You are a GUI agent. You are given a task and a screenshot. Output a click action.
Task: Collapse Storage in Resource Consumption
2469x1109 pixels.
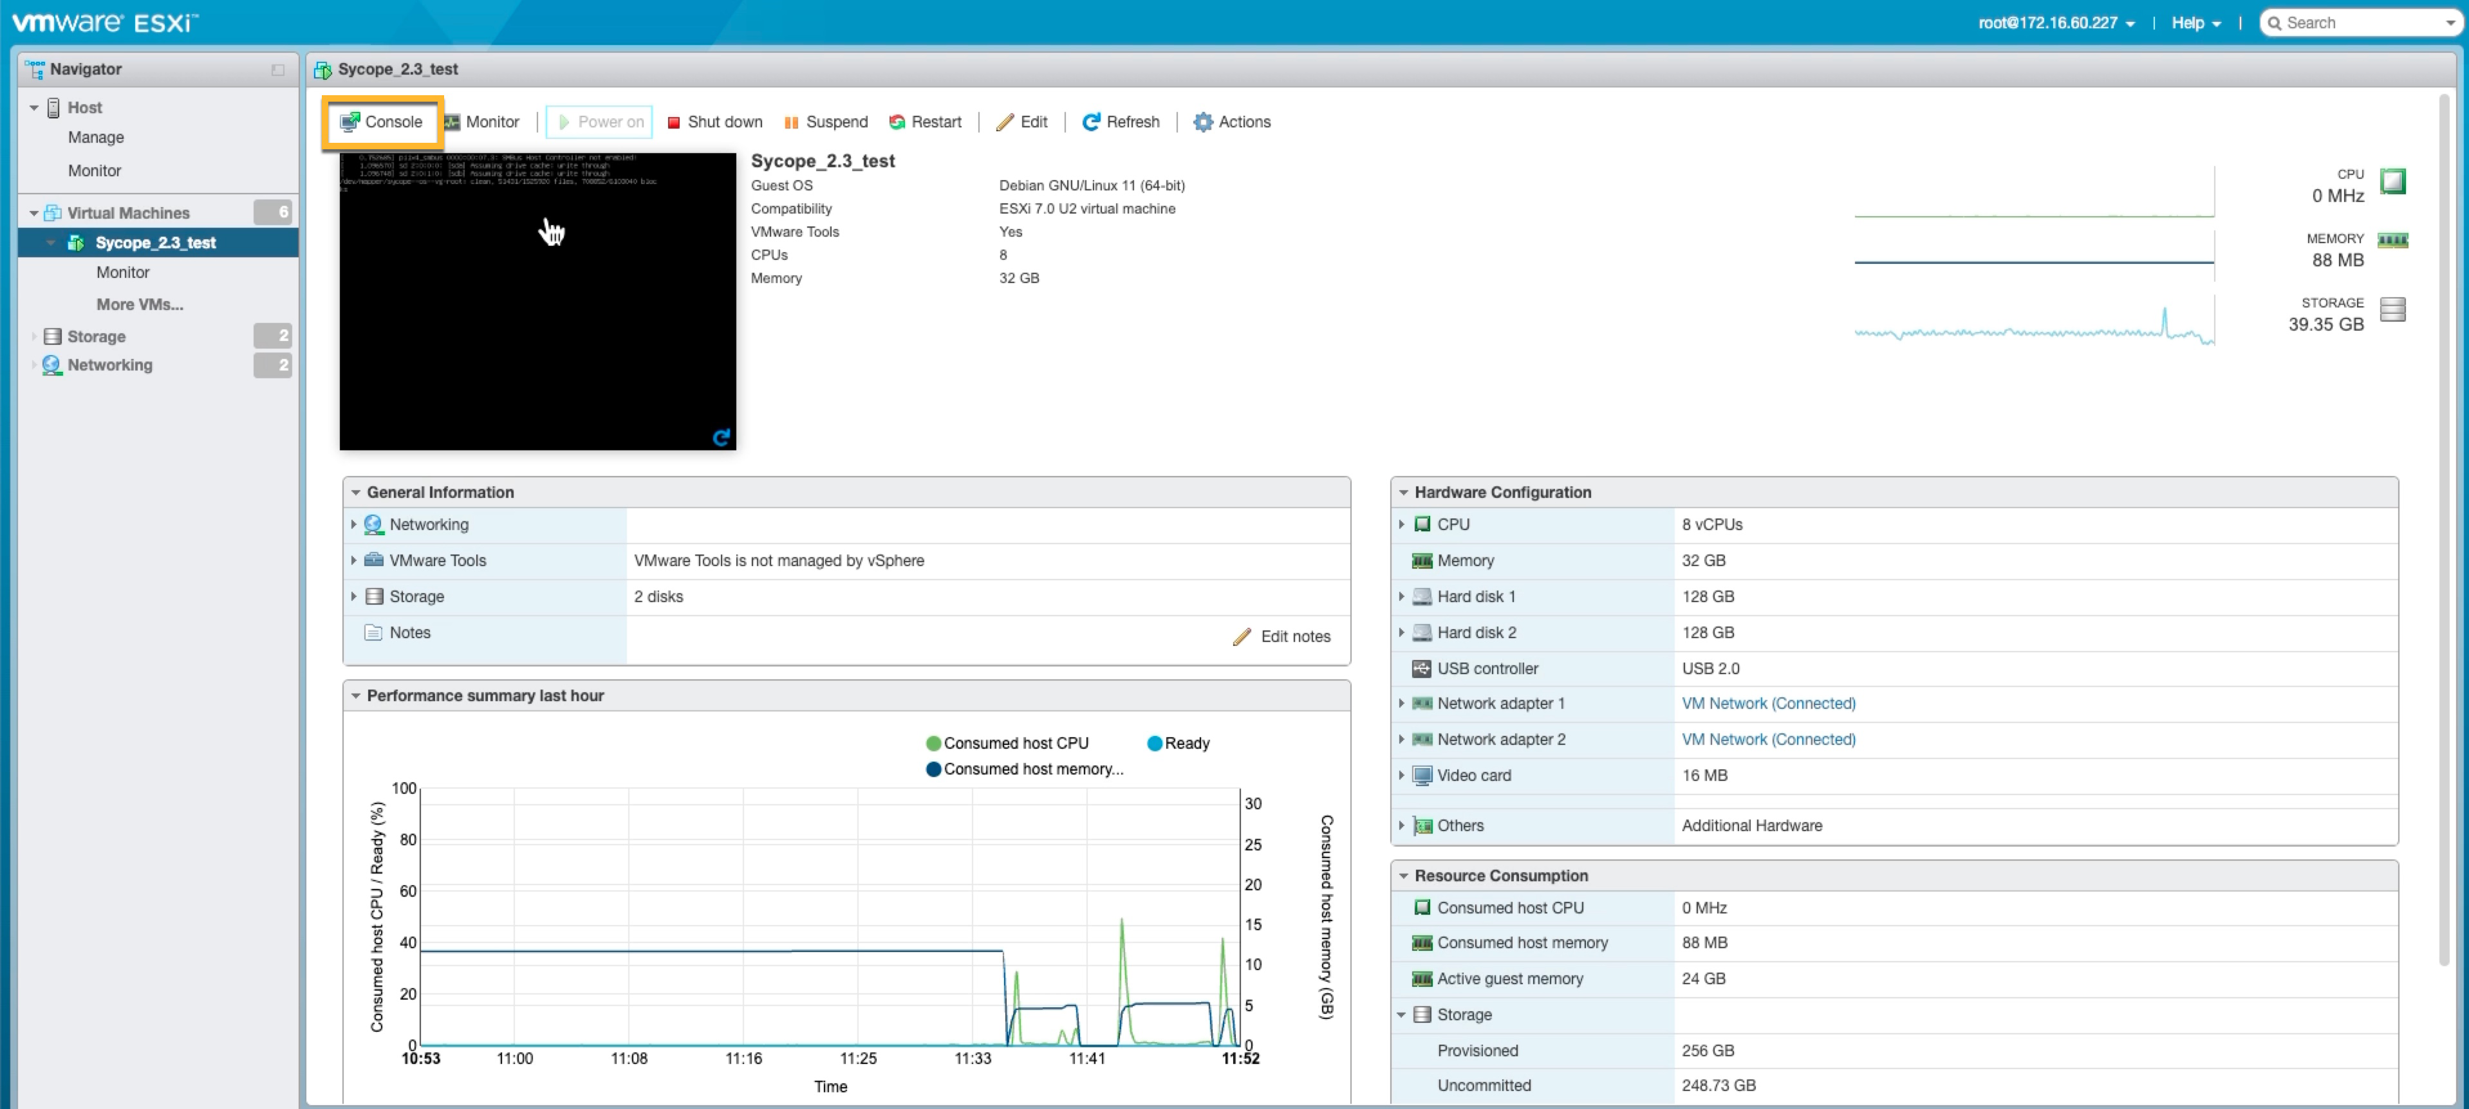(x=1401, y=1015)
